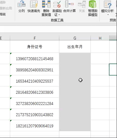
Task: Select the 身份证号 header cell
Action: click(x=35, y=47)
